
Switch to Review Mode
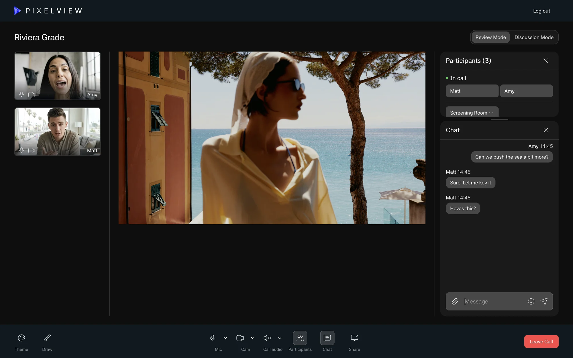pos(490,37)
